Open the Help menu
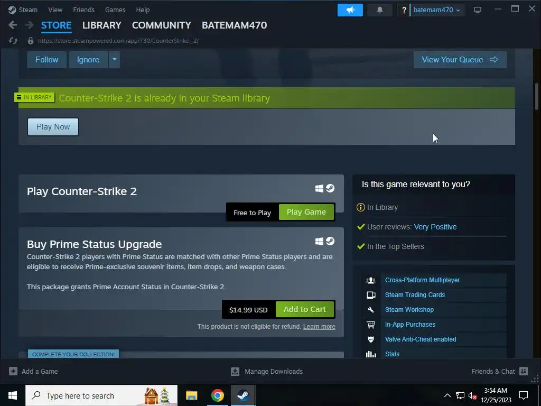 [143, 10]
